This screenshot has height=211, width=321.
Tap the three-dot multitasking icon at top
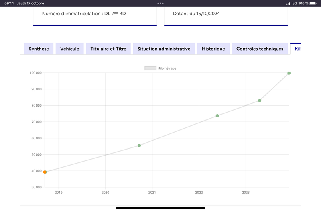160,3
